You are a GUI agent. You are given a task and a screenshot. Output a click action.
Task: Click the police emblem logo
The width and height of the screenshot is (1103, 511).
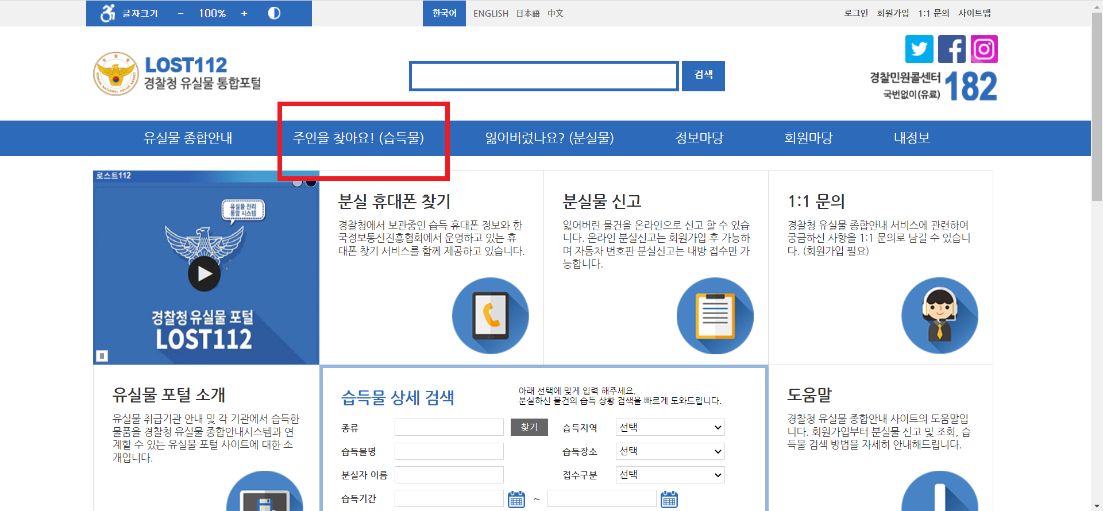point(116,73)
